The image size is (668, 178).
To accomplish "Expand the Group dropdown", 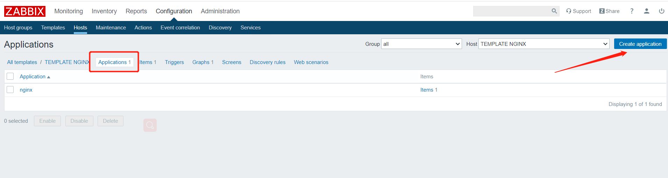I will pyautogui.click(x=421, y=44).
